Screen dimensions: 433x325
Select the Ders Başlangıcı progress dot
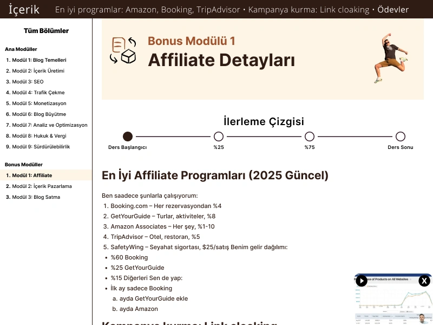pos(128,136)
